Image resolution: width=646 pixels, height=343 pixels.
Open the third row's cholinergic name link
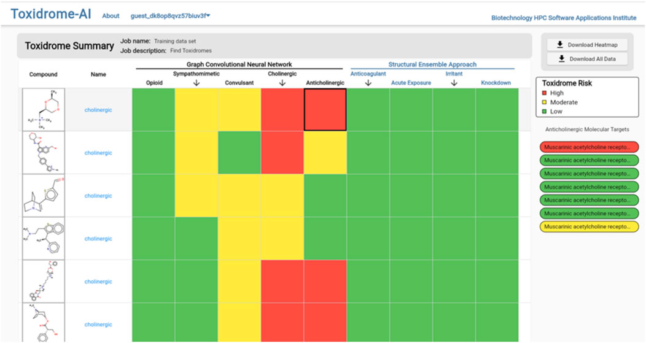(98, 196)
